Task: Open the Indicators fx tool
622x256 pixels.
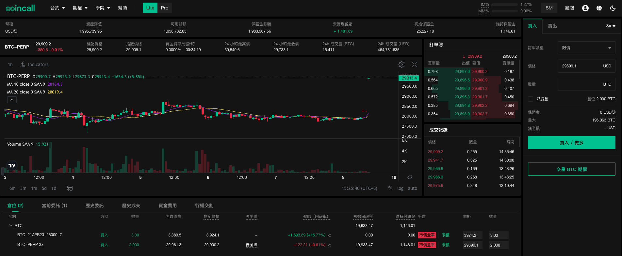Action: point(34,64)
